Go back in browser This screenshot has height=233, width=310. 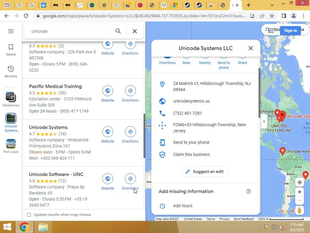7,16
